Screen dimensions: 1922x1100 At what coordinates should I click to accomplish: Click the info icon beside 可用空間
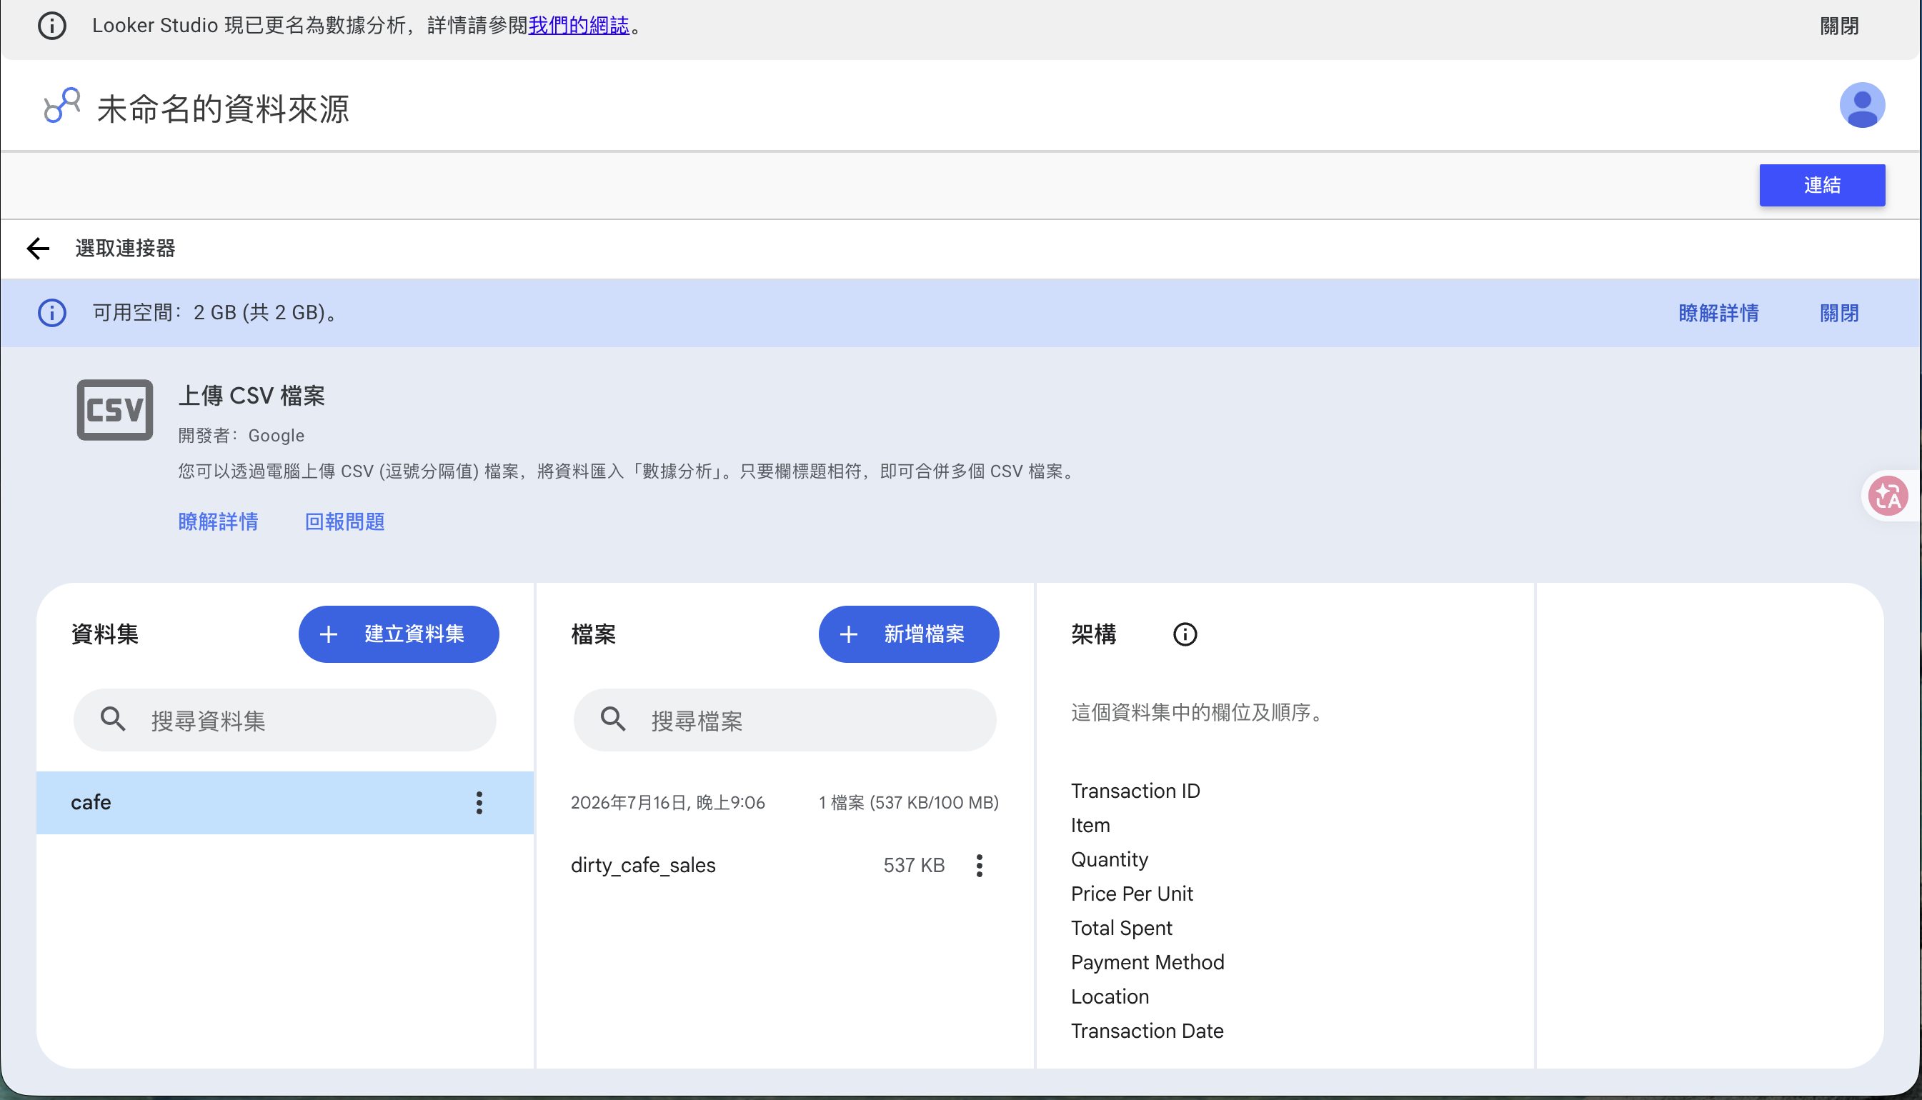[x=52, y=313]
